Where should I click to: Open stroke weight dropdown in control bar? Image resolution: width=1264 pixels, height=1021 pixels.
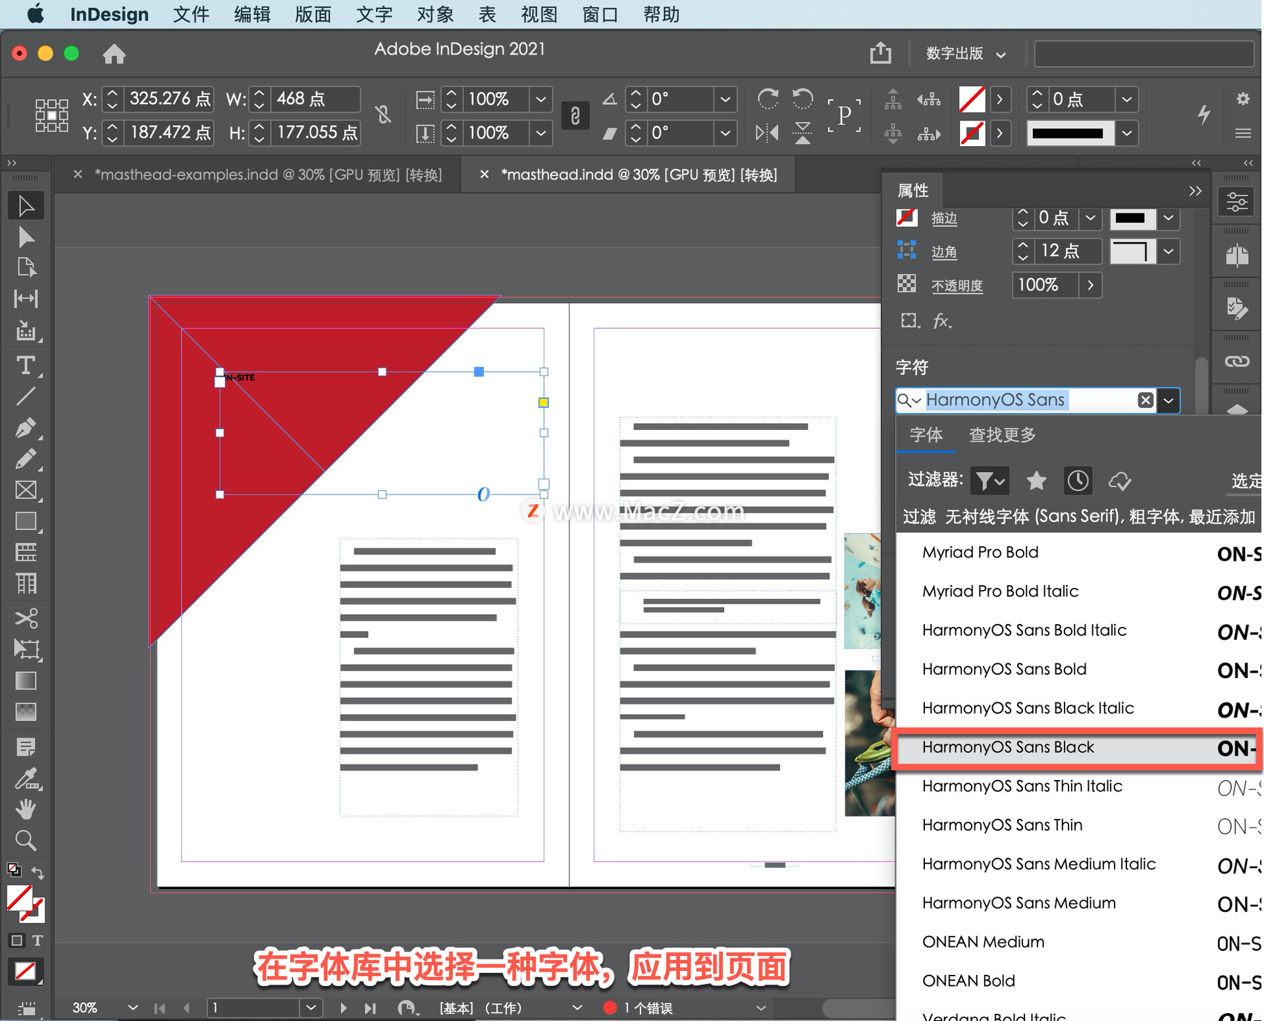(1126, 99)
